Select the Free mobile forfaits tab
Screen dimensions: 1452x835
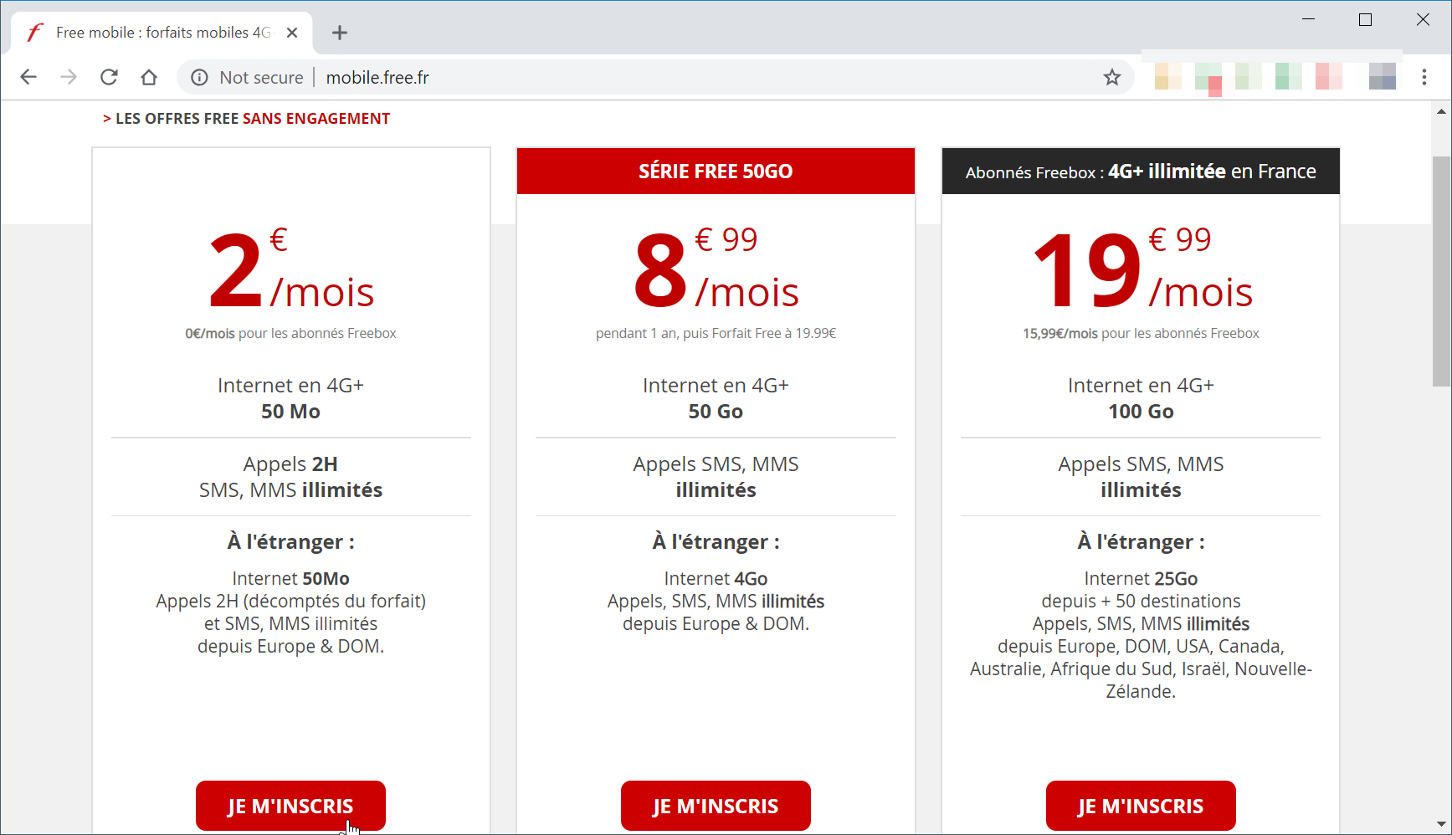[x=162, y=33]
